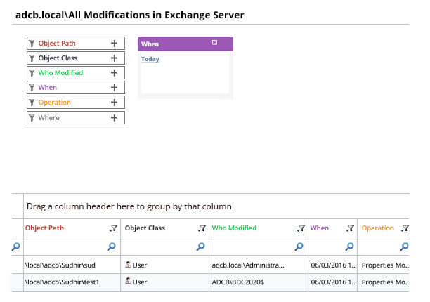Collapse the purple When panel with its square icon
430x302 pixels.
pyautogui.click(x=215, y=42)
